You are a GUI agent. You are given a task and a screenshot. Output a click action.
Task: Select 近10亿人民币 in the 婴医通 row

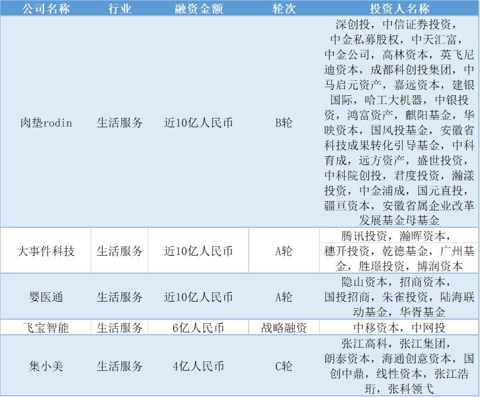[198, 297]
